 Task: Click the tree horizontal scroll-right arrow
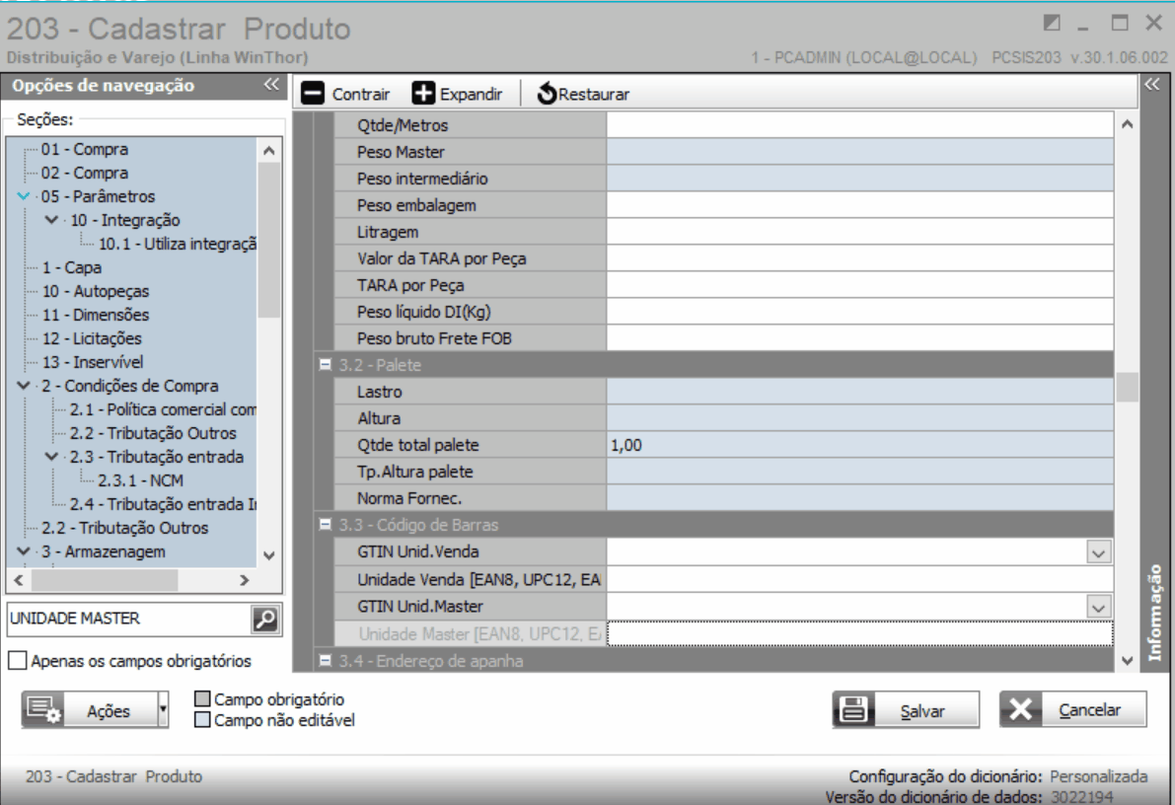[245, 580]
